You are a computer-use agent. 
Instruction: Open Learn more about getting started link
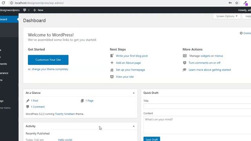(x=210, y=70)
